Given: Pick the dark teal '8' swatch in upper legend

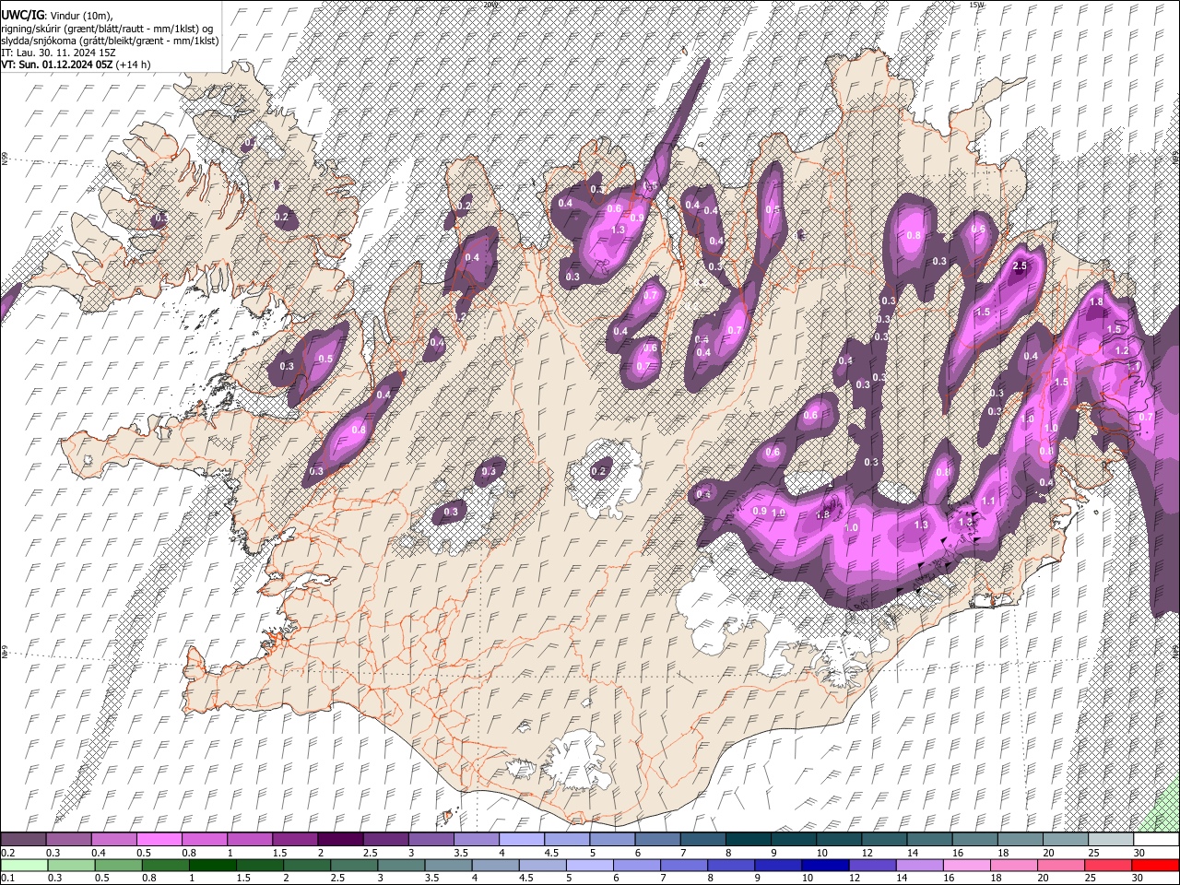Looking at the screenshot, I should 748,840.
